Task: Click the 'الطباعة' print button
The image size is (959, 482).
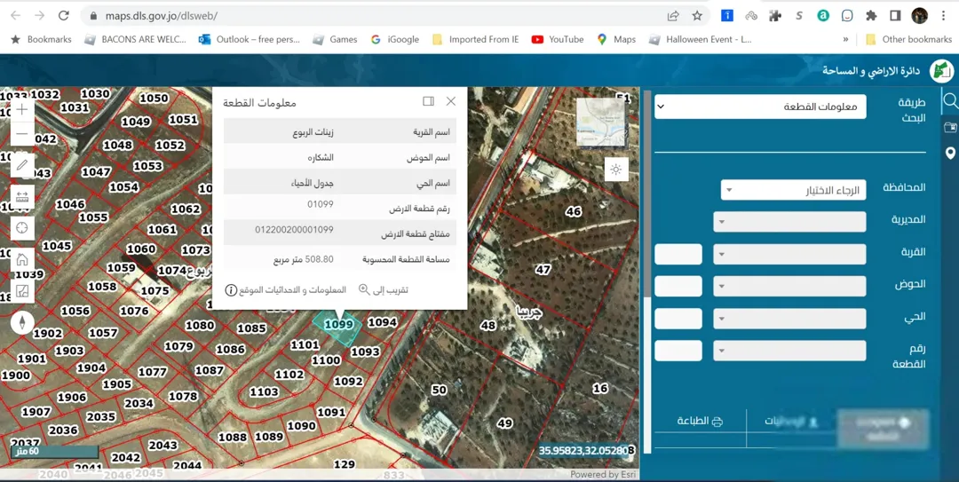Action: (701, 421)
